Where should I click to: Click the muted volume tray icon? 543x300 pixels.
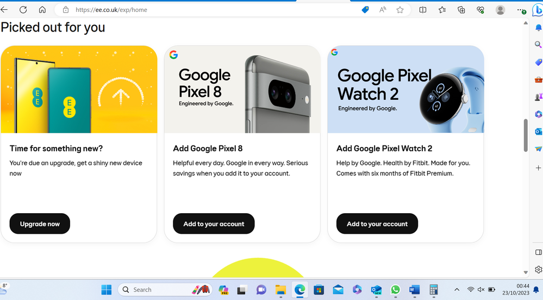[481, 290]
